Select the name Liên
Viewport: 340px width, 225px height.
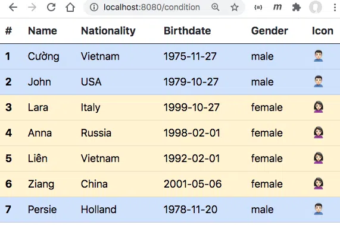38,158
